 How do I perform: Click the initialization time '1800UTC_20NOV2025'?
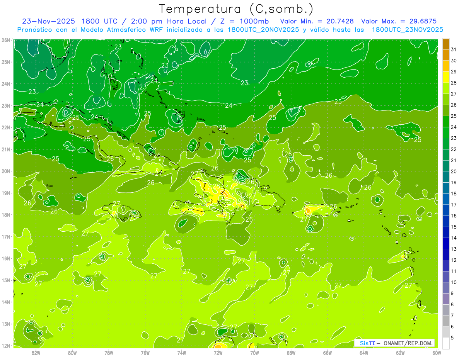pos(263,29)
